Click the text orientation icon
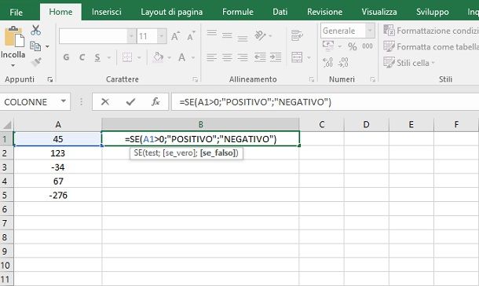This screenshot has width=479, height=286. click(x=260, y=35)
